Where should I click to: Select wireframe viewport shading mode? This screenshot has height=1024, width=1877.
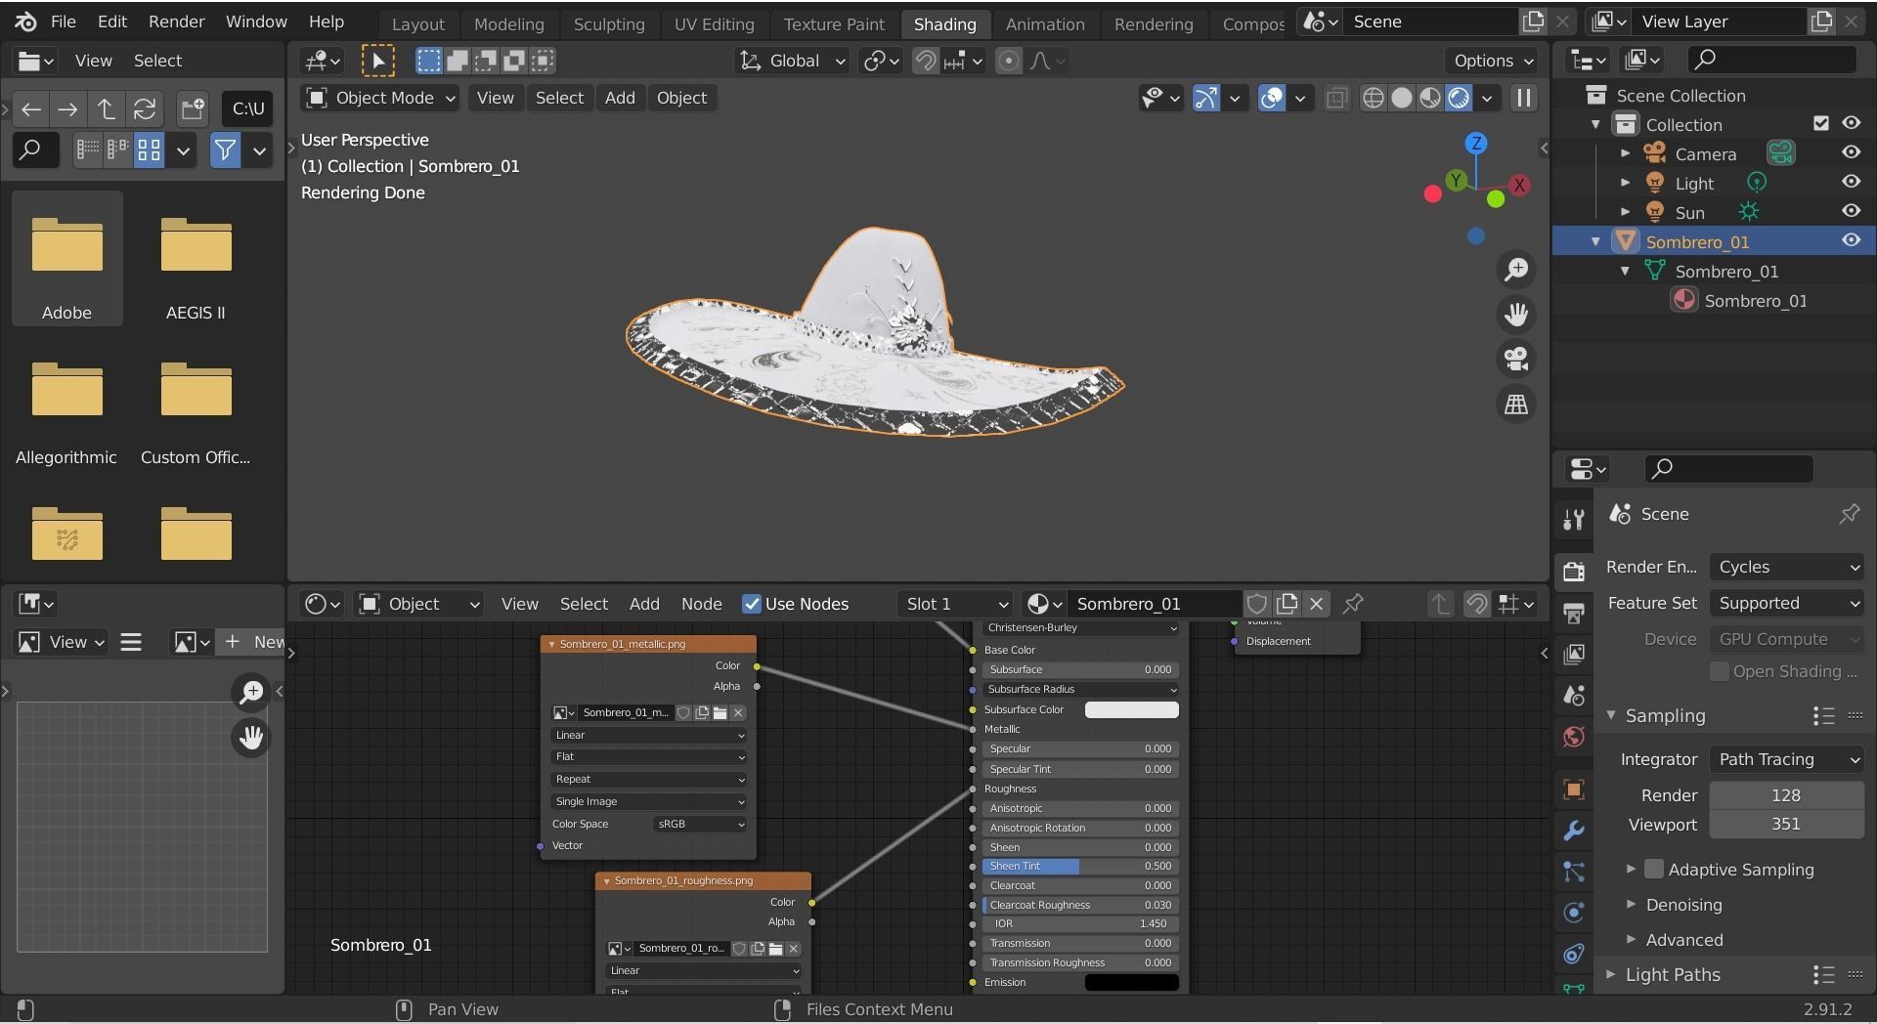[x=1373, y=98]
